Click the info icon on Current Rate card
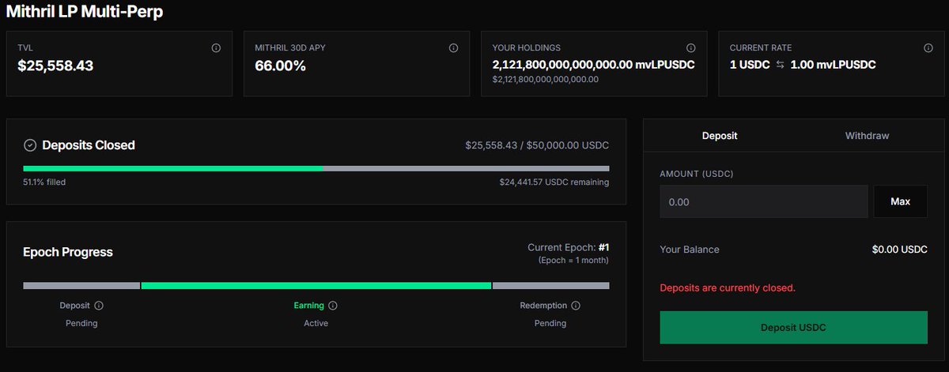The width and height of the screenshot is (949, 372). coord(928,48)
